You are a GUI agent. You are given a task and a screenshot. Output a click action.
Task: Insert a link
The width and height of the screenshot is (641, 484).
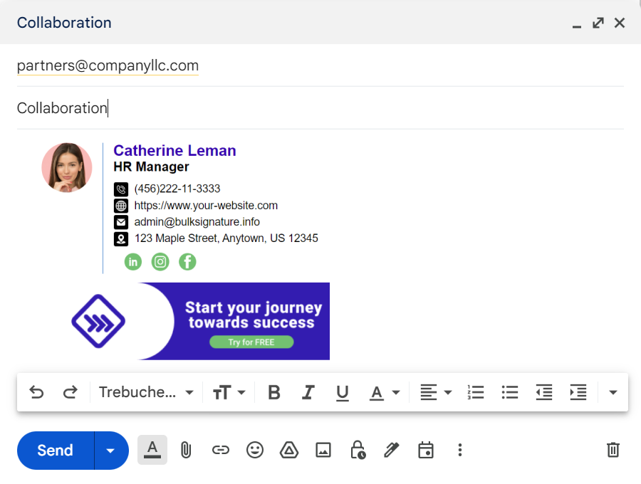(220, 450)
